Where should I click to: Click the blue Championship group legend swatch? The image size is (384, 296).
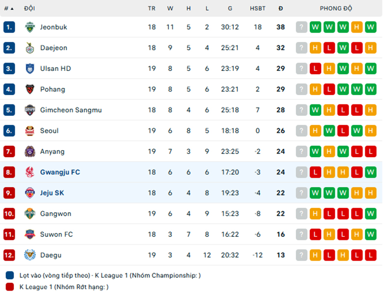[x=10, y=275]
